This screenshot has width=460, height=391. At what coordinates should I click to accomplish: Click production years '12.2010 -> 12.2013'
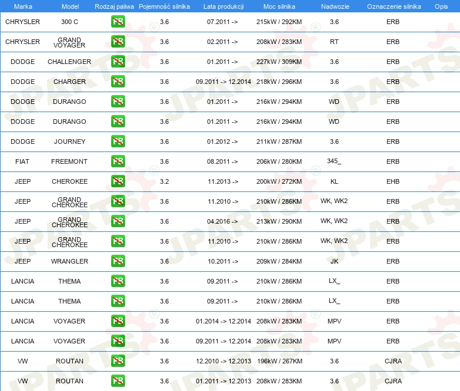point(224,361)
